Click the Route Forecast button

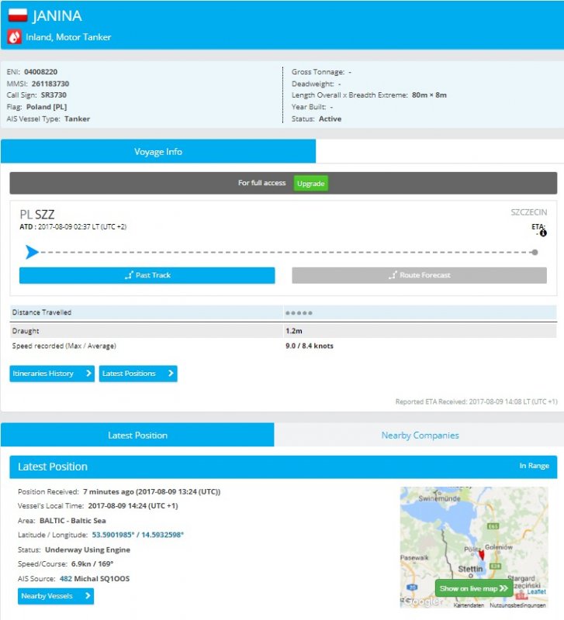click(419, 275)
